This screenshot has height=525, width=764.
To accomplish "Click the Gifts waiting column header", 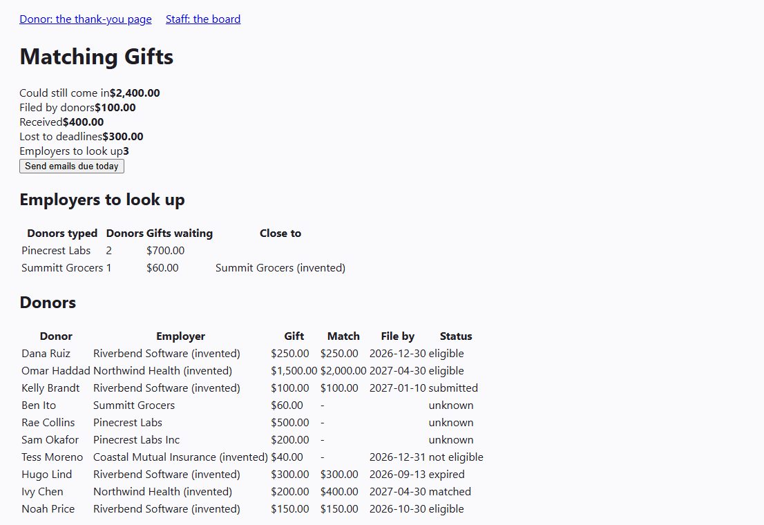I will (180, 233).
